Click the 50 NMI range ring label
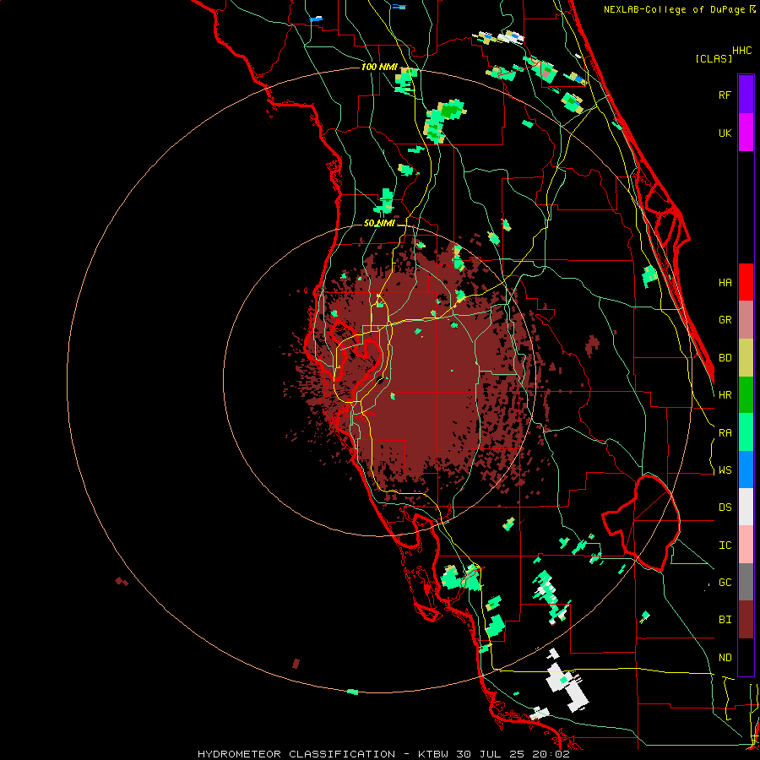Image resolution: width=760 pixels, height=760 pixels. [x=379, y=223]
